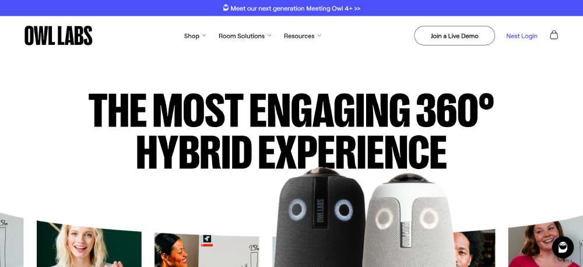Select the white Meeting Owl device image

[x=409, y=222]
